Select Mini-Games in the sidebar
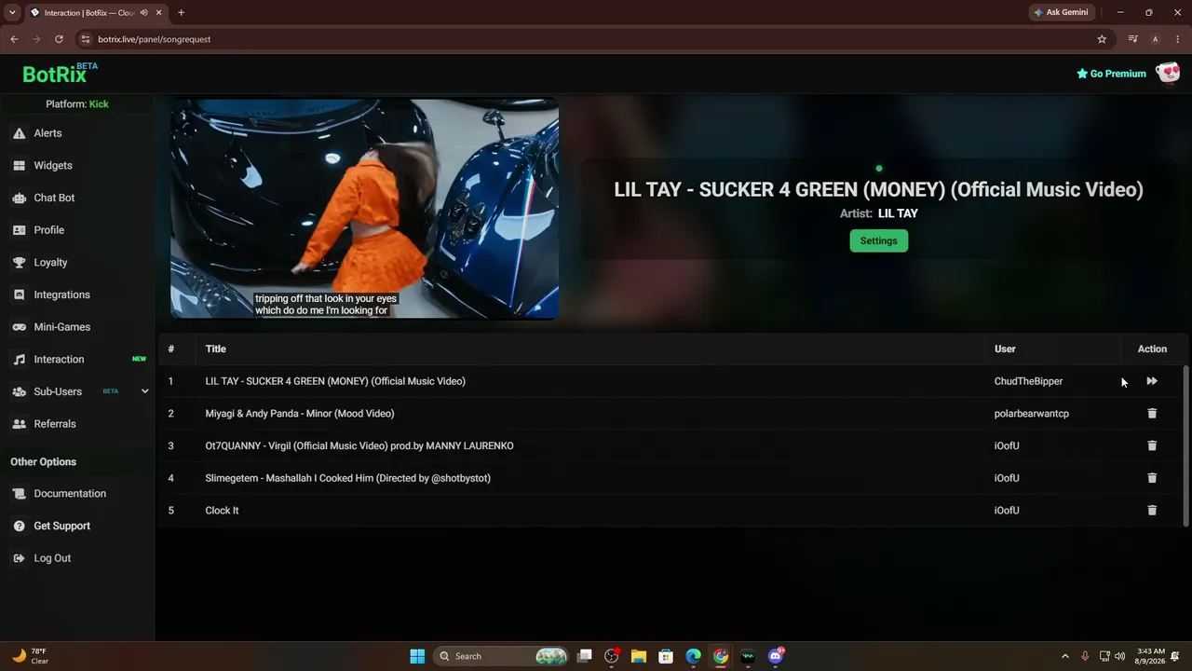This screenshot has width=1192, height=671. [x=62, y=327]
